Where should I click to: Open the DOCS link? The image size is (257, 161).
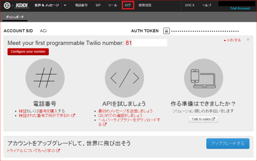click(190, 5)
